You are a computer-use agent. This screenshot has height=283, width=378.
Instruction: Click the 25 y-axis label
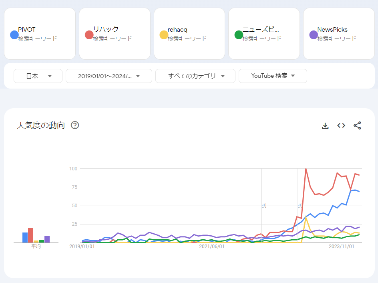[74, 224]
